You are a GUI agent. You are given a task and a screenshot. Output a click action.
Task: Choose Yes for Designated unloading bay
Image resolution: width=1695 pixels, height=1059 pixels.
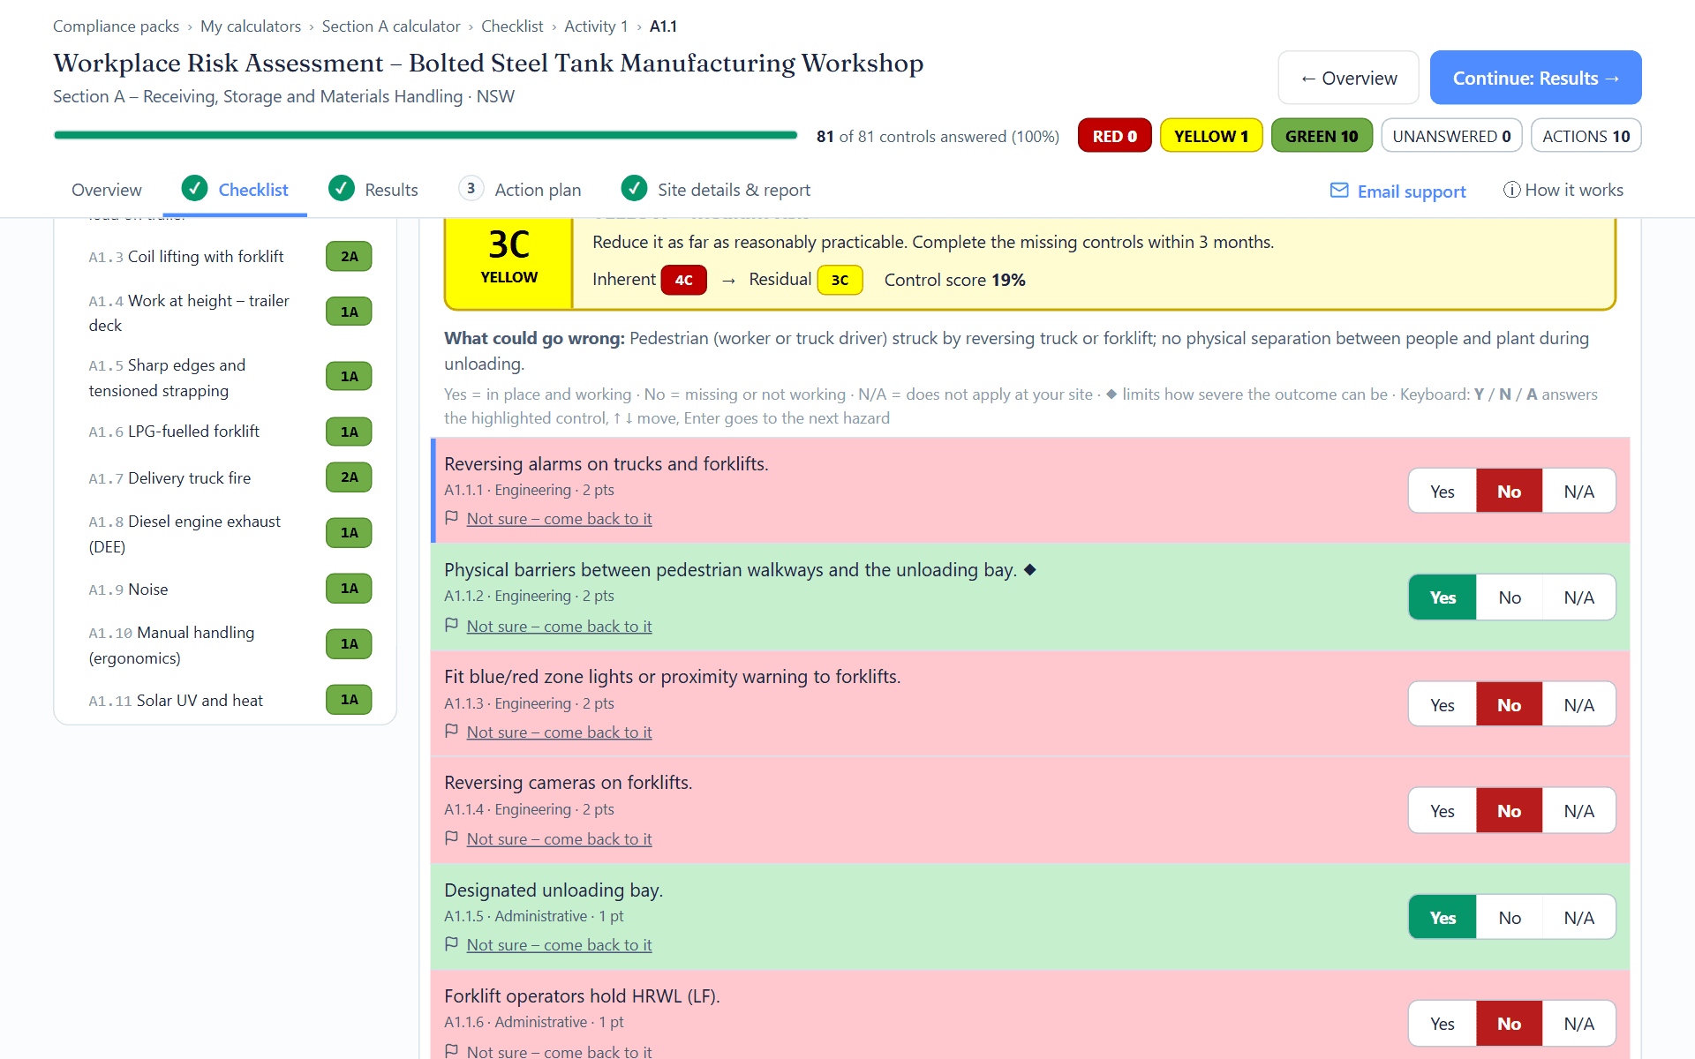tap(1443, 918)
